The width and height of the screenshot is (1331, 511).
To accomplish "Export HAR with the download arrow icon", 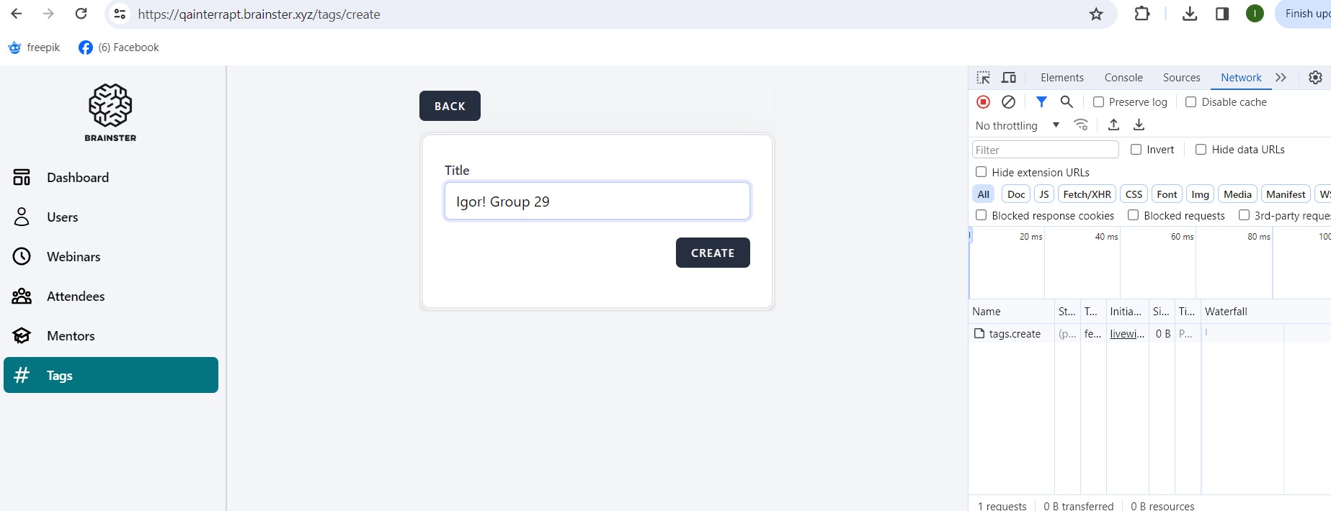I will (x=1139, y=125).
